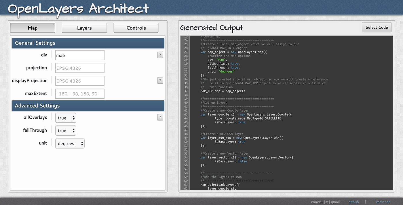Visit the vasir.net footer link
Viewport: 403px width, 205px height.
(383, 202)
